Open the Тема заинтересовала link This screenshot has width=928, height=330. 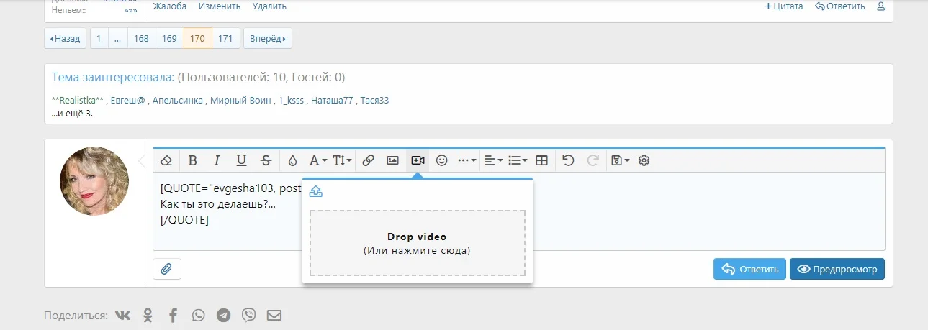point(113,77)
